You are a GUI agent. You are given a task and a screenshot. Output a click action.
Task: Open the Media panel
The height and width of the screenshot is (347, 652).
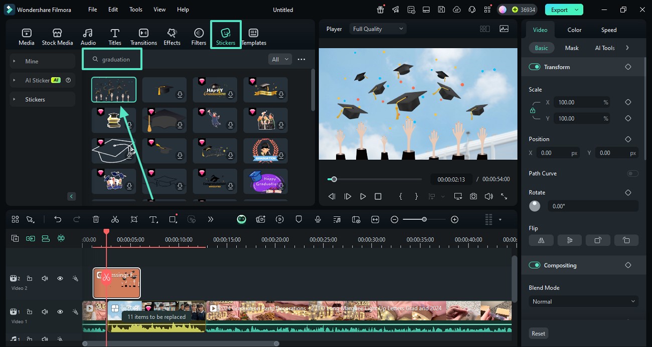[x=27, y=37]
